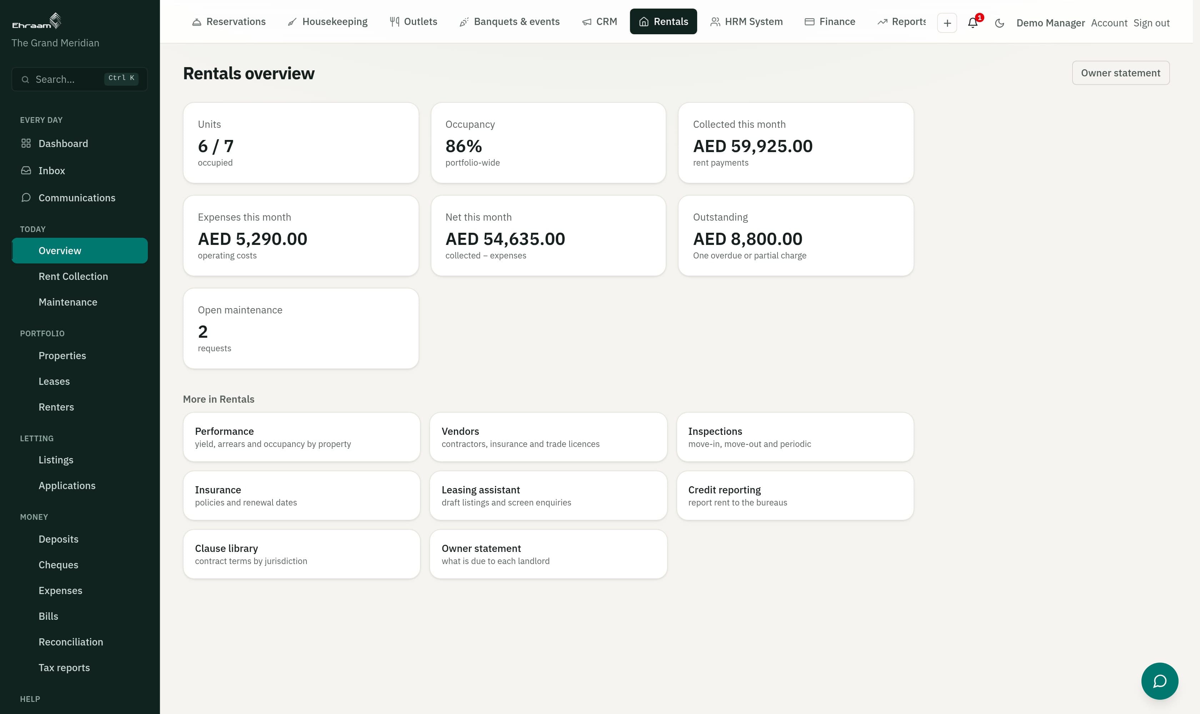Go to Properties in Portfolio
Screen dimensions: 1200x714
79,356
